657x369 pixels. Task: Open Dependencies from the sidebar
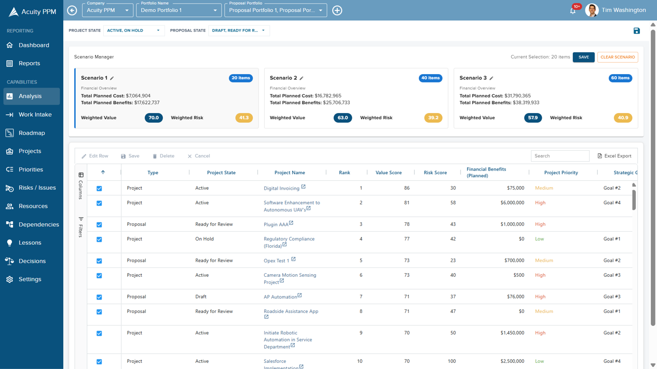(x=38, y=224)
